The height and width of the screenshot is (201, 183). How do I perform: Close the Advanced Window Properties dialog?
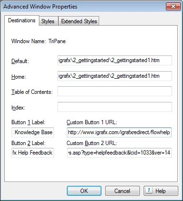(x=173, y=7)
